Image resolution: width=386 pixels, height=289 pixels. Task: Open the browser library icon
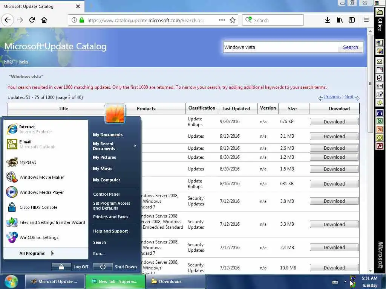coord(340,20)
